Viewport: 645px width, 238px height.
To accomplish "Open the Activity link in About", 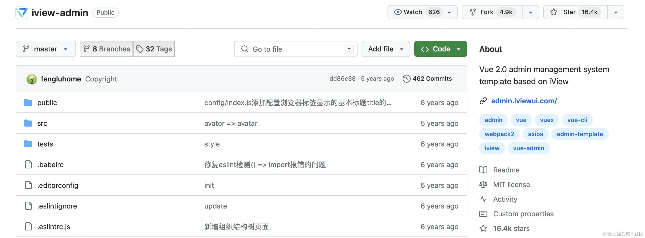I will tap(505, 199).
